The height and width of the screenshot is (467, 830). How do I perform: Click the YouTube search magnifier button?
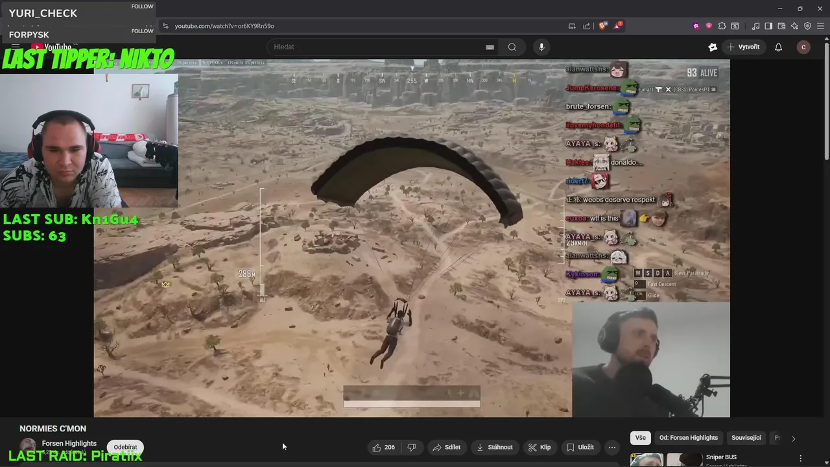click(512, 47)
